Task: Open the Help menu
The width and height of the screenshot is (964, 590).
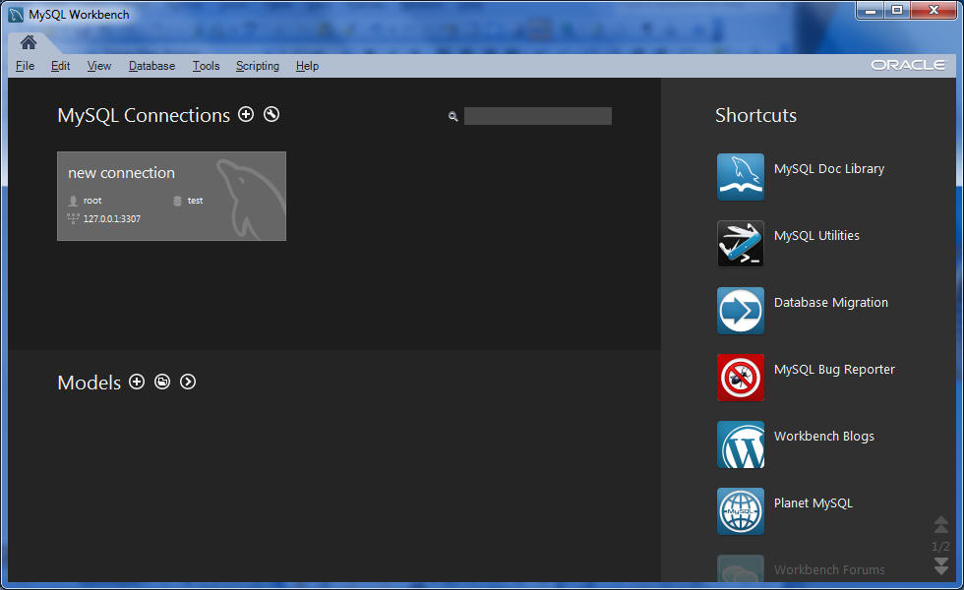Action: [307, 66]
